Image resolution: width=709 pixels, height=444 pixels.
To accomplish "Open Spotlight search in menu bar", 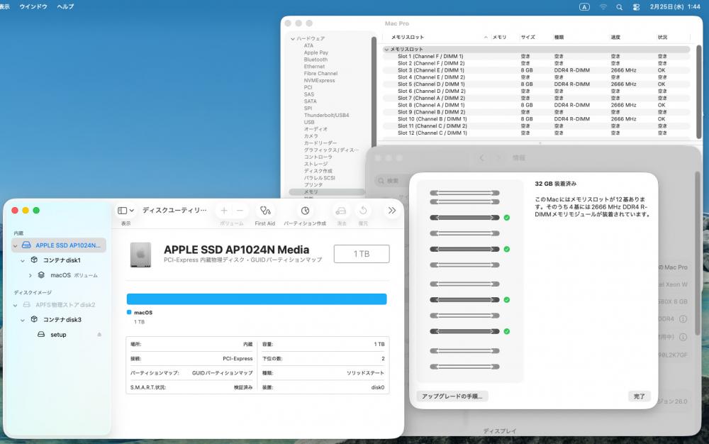I will pos(619,6).
